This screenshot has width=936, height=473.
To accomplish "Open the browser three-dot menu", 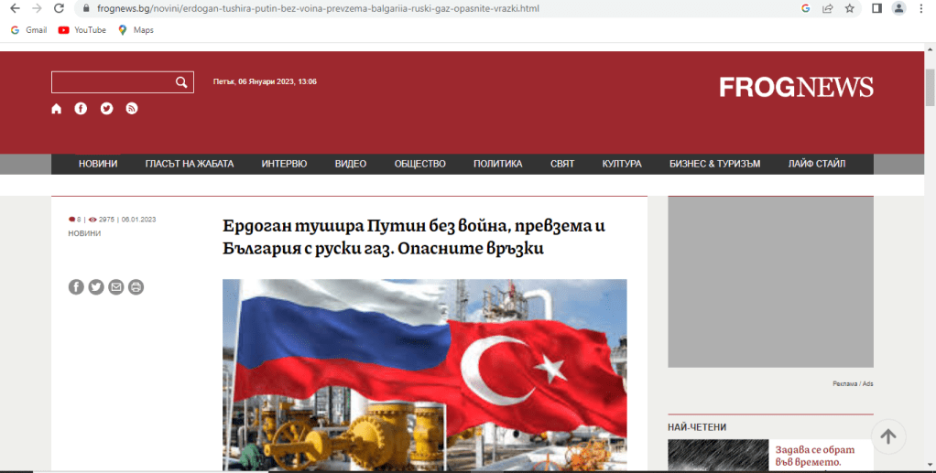I will pos(921,8).
